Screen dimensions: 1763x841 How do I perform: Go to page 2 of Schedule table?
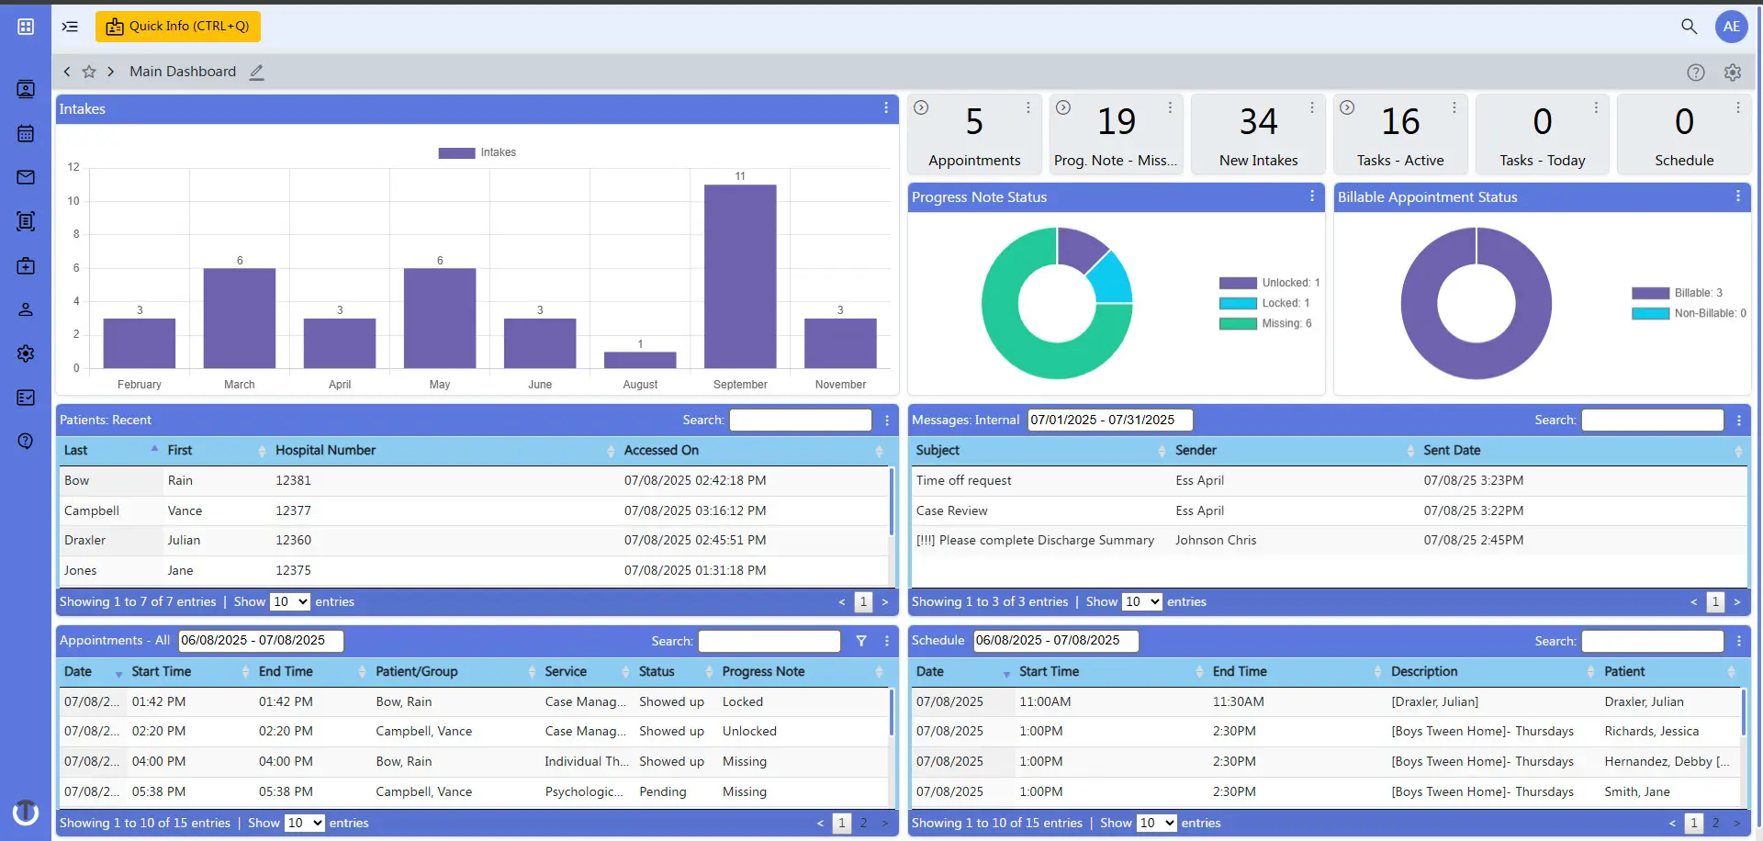tap(1715, 824)
